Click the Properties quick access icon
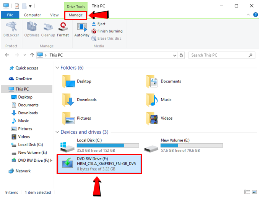Image resolution: width=260 pixels, height=198 pixels. point(17,6)
